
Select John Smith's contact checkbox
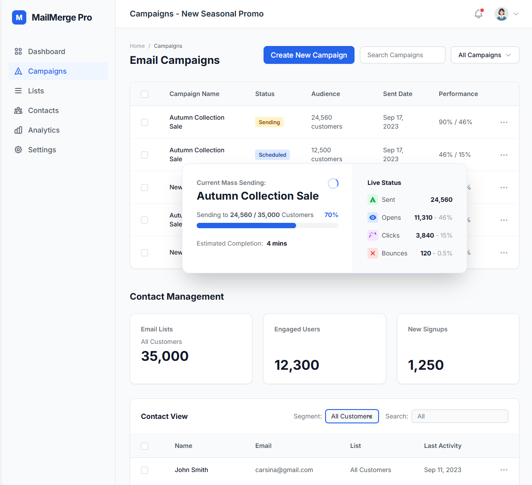click(x=144, y=470)
